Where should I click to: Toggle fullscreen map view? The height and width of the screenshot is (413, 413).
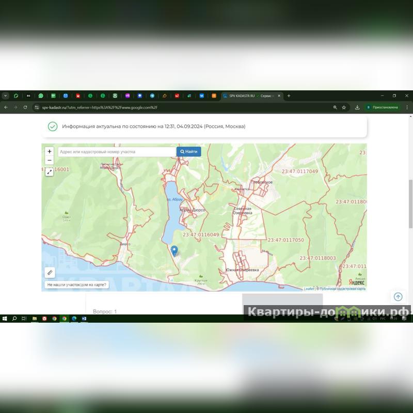pyautogui.click(x=50, y=172)
